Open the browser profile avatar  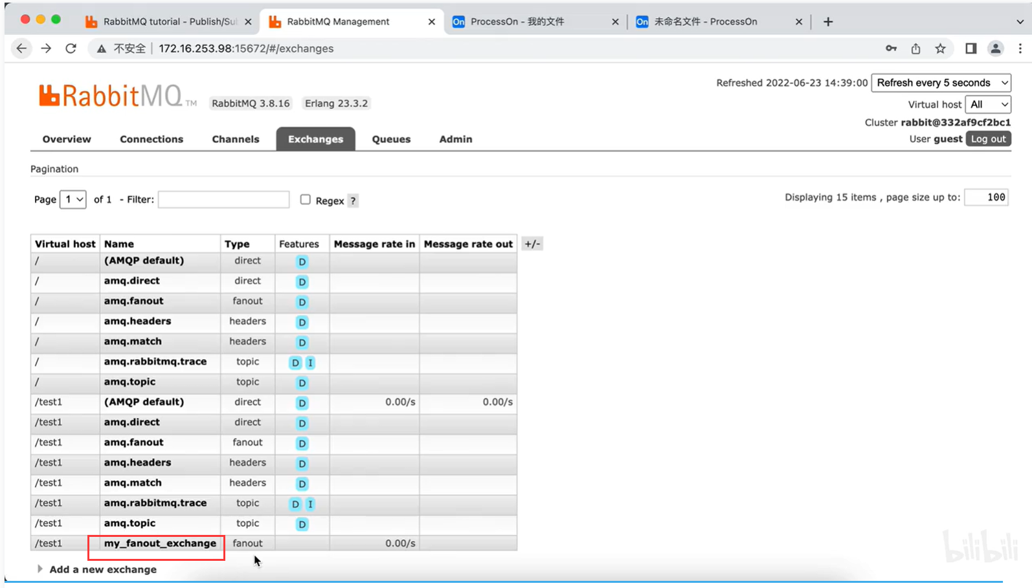click(996, 49)
